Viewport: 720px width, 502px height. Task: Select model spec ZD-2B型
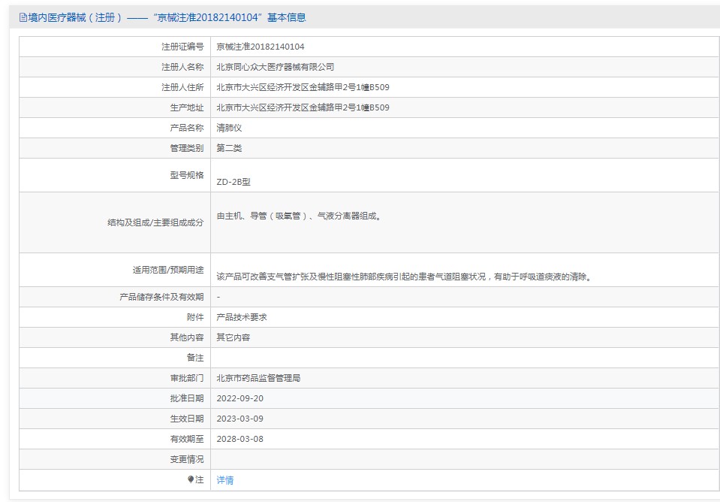(233, 182)
